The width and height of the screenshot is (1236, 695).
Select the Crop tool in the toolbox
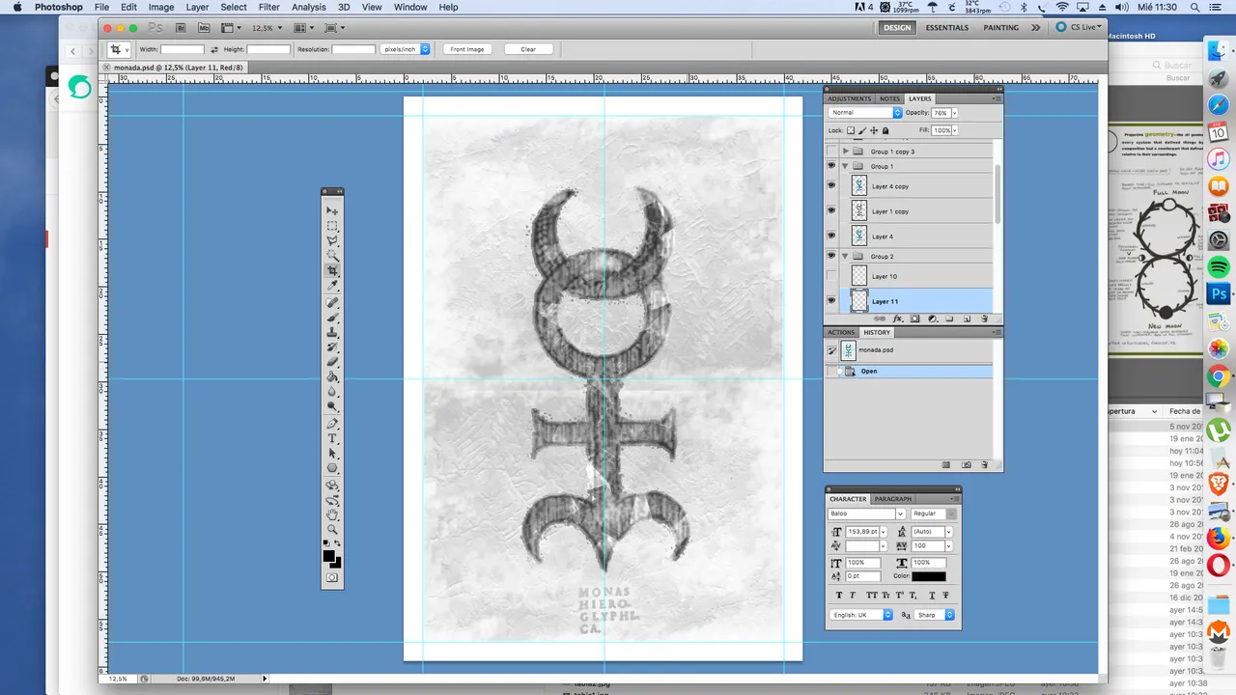332,269
